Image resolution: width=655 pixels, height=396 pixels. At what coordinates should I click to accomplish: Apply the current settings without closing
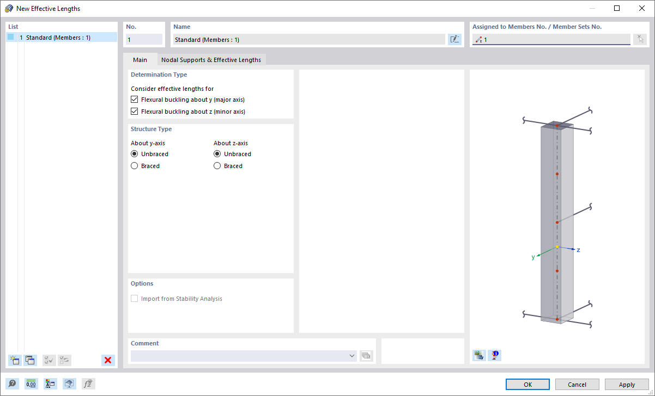tap(627, 384)
